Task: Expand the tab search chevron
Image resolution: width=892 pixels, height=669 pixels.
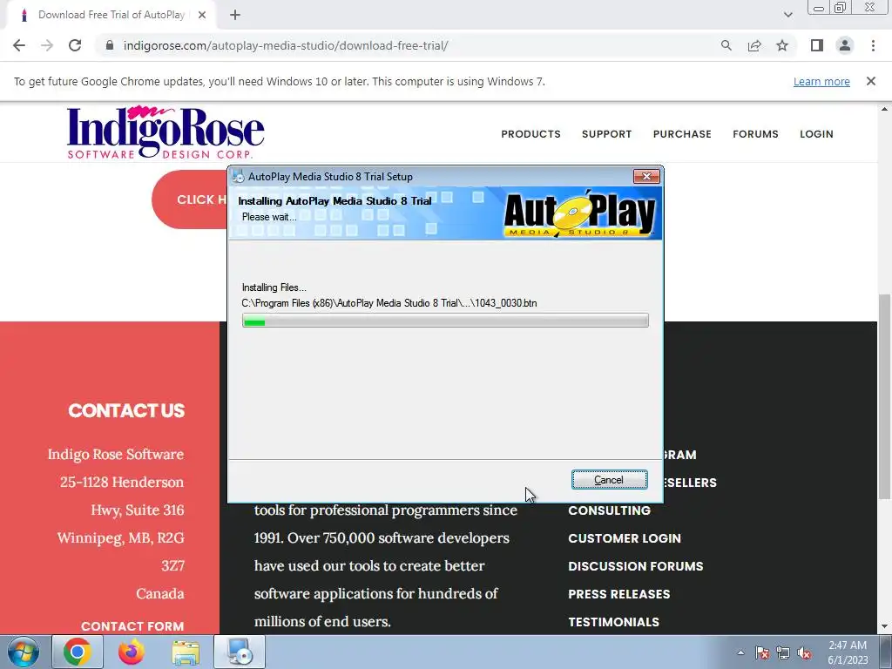Action: point(787,15)
